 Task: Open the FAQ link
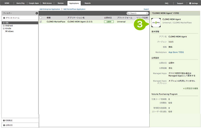(x=167, y=3)
